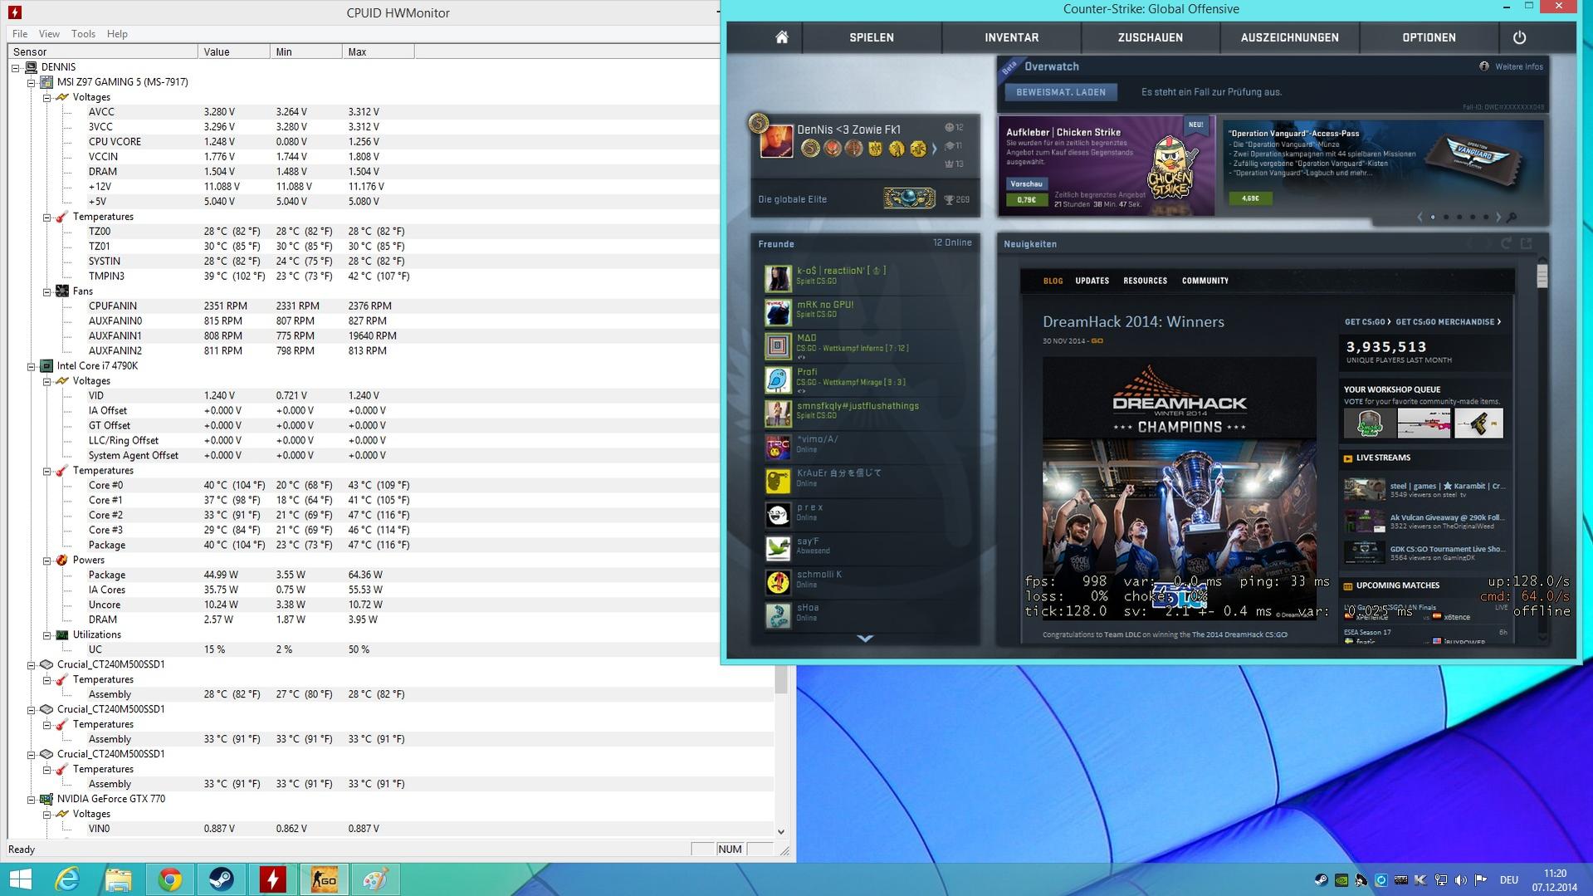Open the Paint taskbar icon
1593x896 pixels.
pyautogui.click(x=375, y=879)
